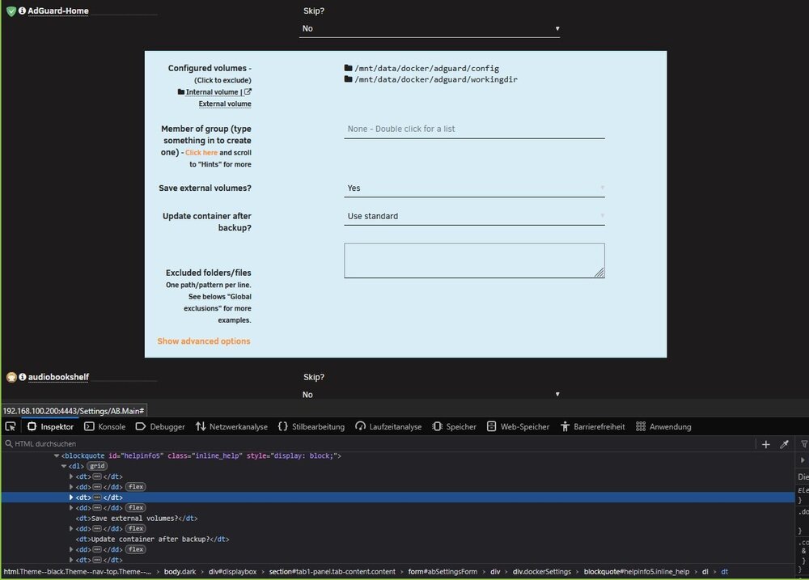This screenshot has width=809, height=580.
Task: Activate the devtools element picker icon
Action: pos(11,426)
